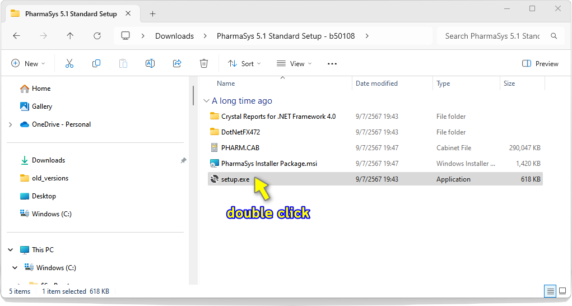The width and height of the screenshot is (572, 306).
Task: Expand chevron before Downloads breadcrumb
Action: point(143,36)
